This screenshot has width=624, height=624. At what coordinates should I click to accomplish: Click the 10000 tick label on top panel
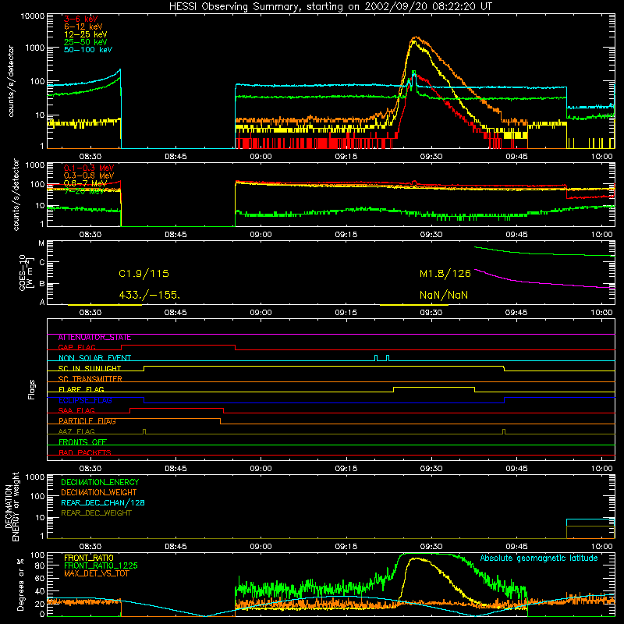(33, 16)
